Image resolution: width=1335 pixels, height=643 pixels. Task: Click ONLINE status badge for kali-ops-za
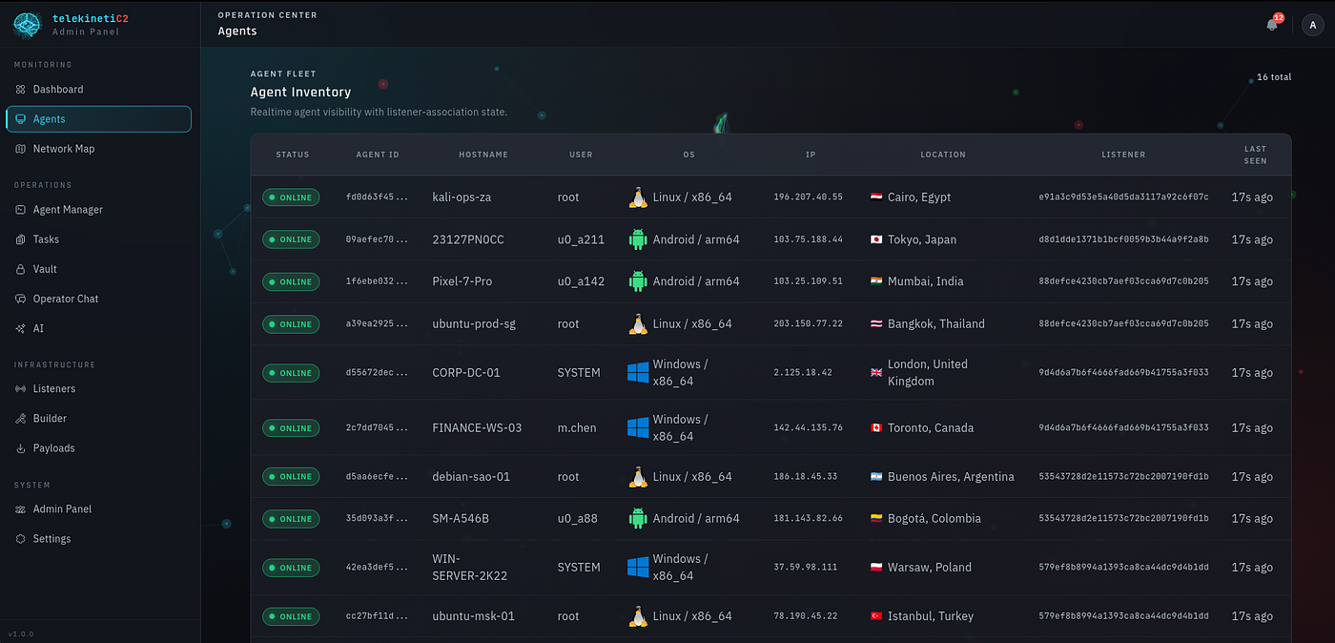(x=292, y=197)
